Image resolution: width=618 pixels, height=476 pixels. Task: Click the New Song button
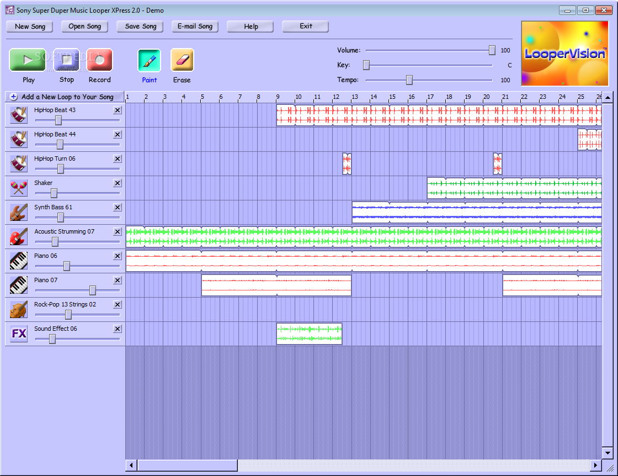click(30, 27)
